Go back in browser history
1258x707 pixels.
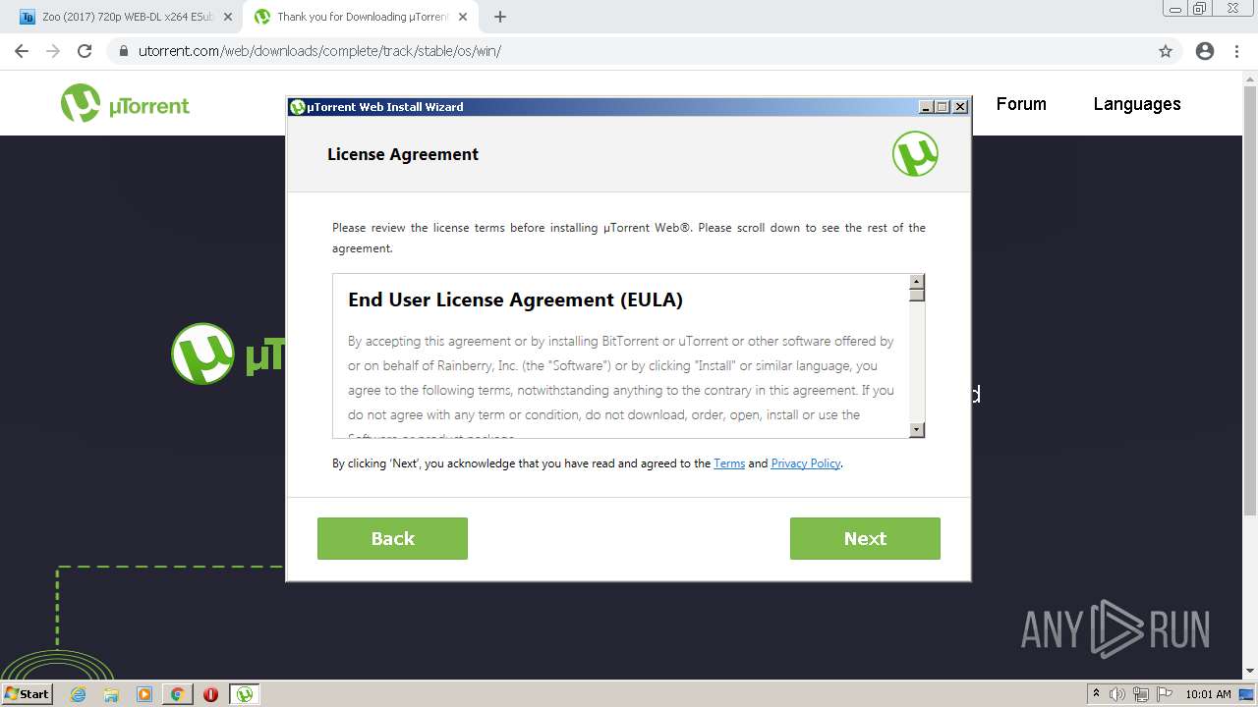tap(22, 51)
